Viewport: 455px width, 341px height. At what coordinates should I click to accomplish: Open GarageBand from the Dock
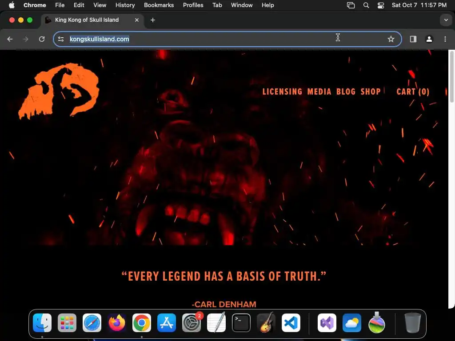(x=266, y=323)
